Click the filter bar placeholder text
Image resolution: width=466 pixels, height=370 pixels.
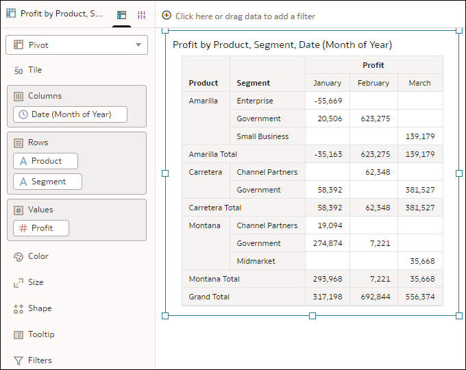pyautogui.click(x=245, y=16)
